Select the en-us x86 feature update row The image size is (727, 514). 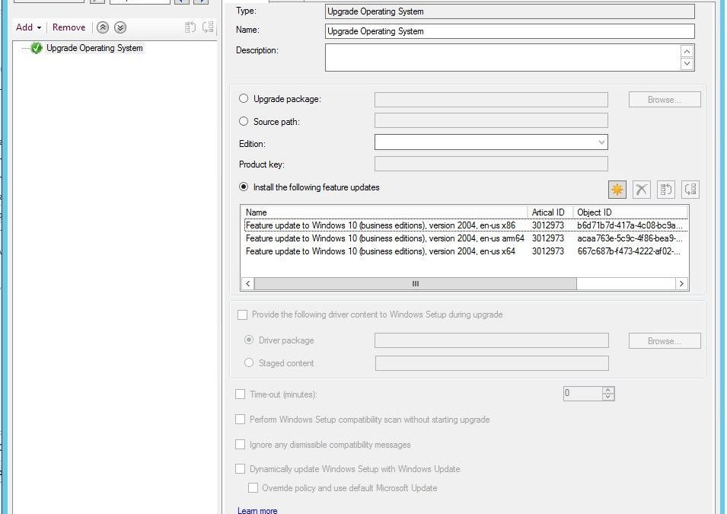(465, 225)
